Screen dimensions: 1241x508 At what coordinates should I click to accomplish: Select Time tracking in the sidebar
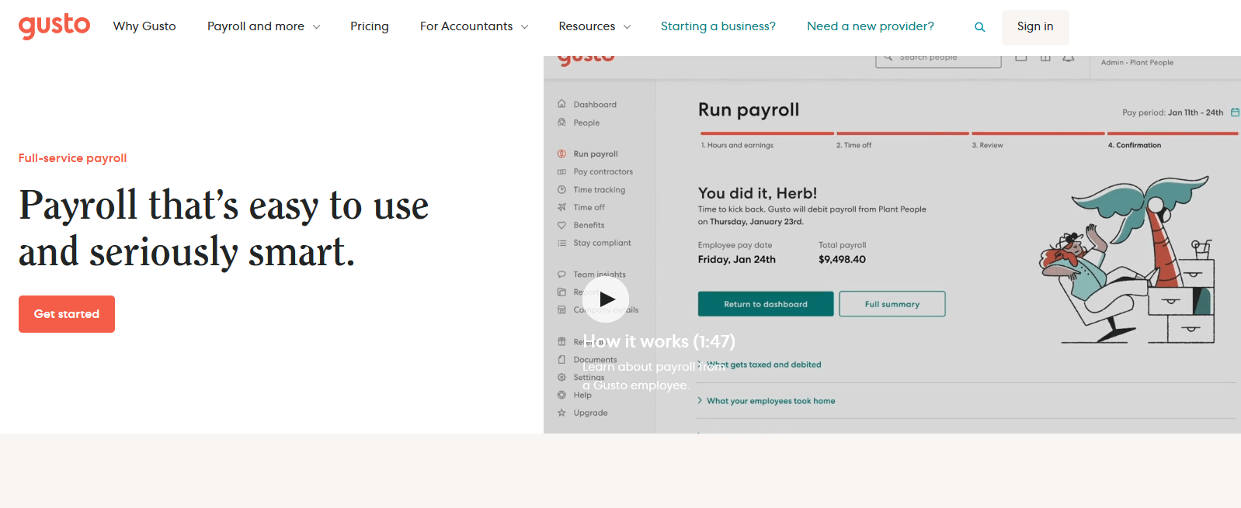tap(591, 189)
